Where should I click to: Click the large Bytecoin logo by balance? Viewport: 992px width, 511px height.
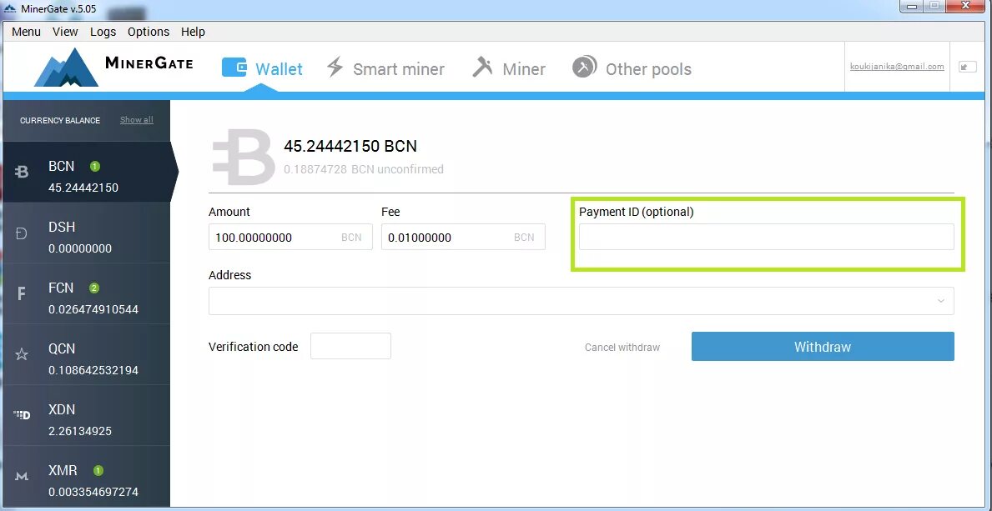(243, 157)
